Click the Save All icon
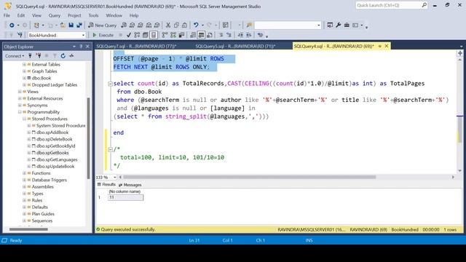The width and height of the screenshot is (466, 262). 79,25
